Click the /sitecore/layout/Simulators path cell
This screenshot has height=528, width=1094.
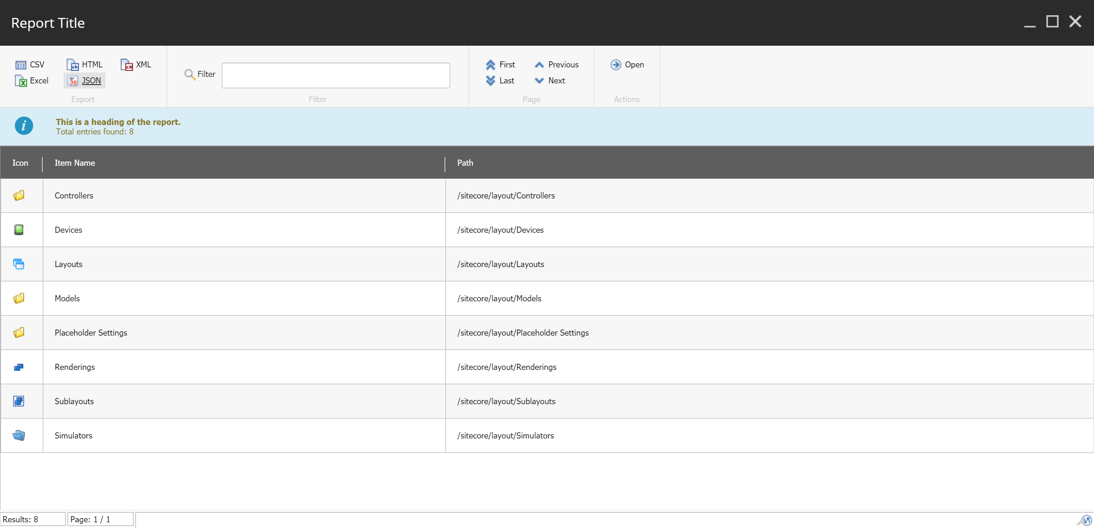coord(769,435)
